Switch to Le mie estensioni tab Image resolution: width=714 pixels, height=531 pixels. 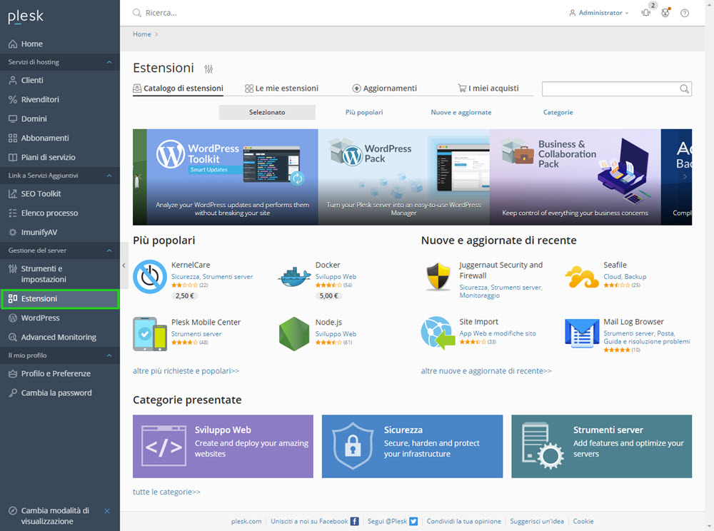coord(281,88)
